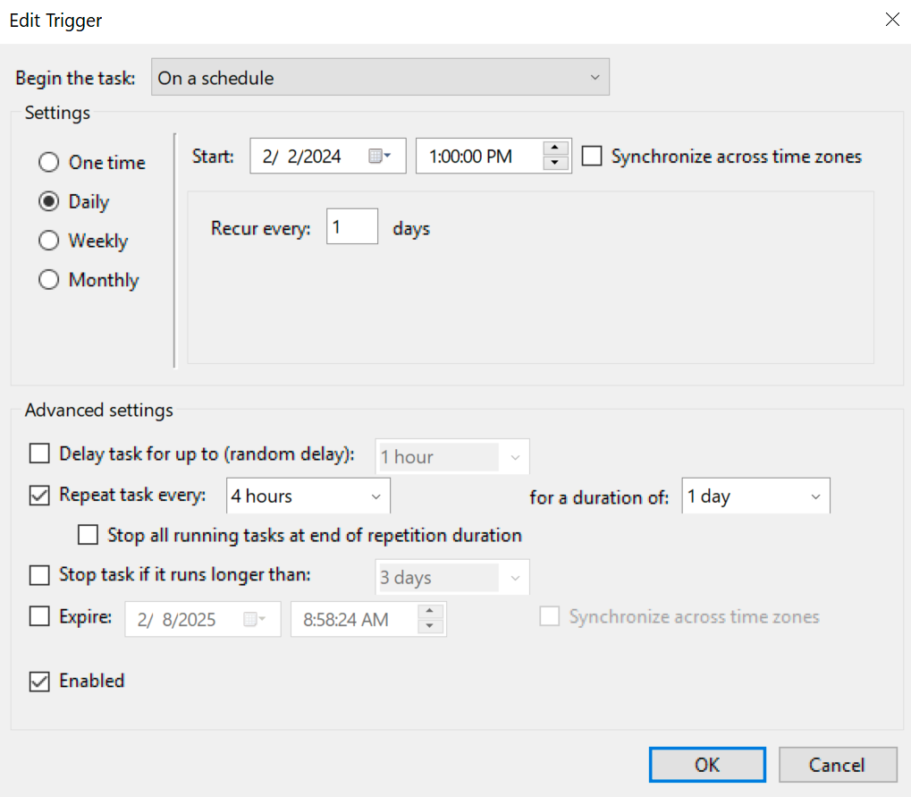Viewport: 911px width, 797px height.
Task: Open the Start date calendar picker
Action: tap(379, 157)
